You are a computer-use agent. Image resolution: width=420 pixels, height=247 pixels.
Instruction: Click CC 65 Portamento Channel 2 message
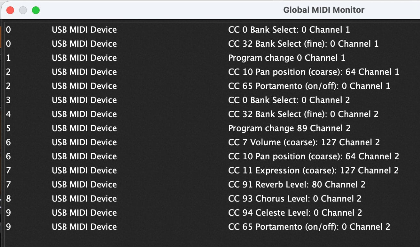(309, 227)
